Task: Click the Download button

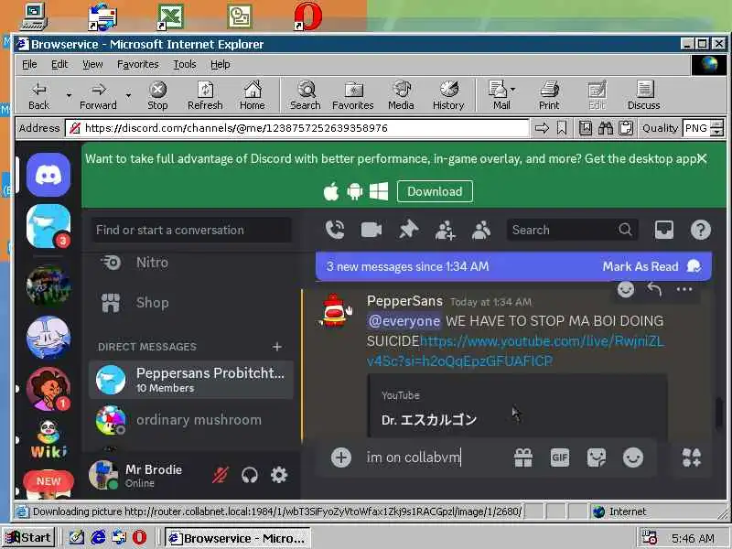Action: 435,191
